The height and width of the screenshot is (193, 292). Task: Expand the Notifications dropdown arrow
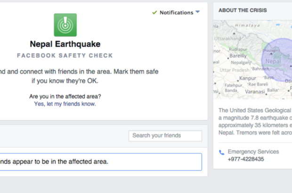coord(198,12)
